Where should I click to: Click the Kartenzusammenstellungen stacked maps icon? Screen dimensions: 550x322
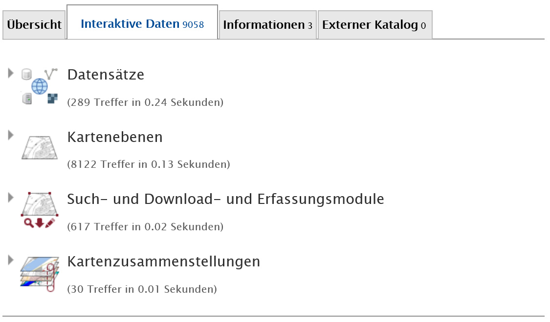point(39,274)
